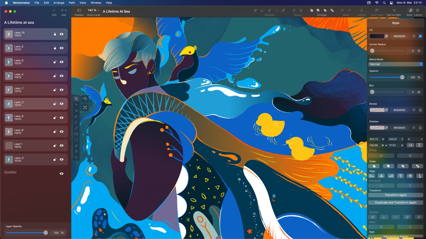Select the Pencil tool
Viewport: 426px width, 239px height.
click(x=76, y=122)
